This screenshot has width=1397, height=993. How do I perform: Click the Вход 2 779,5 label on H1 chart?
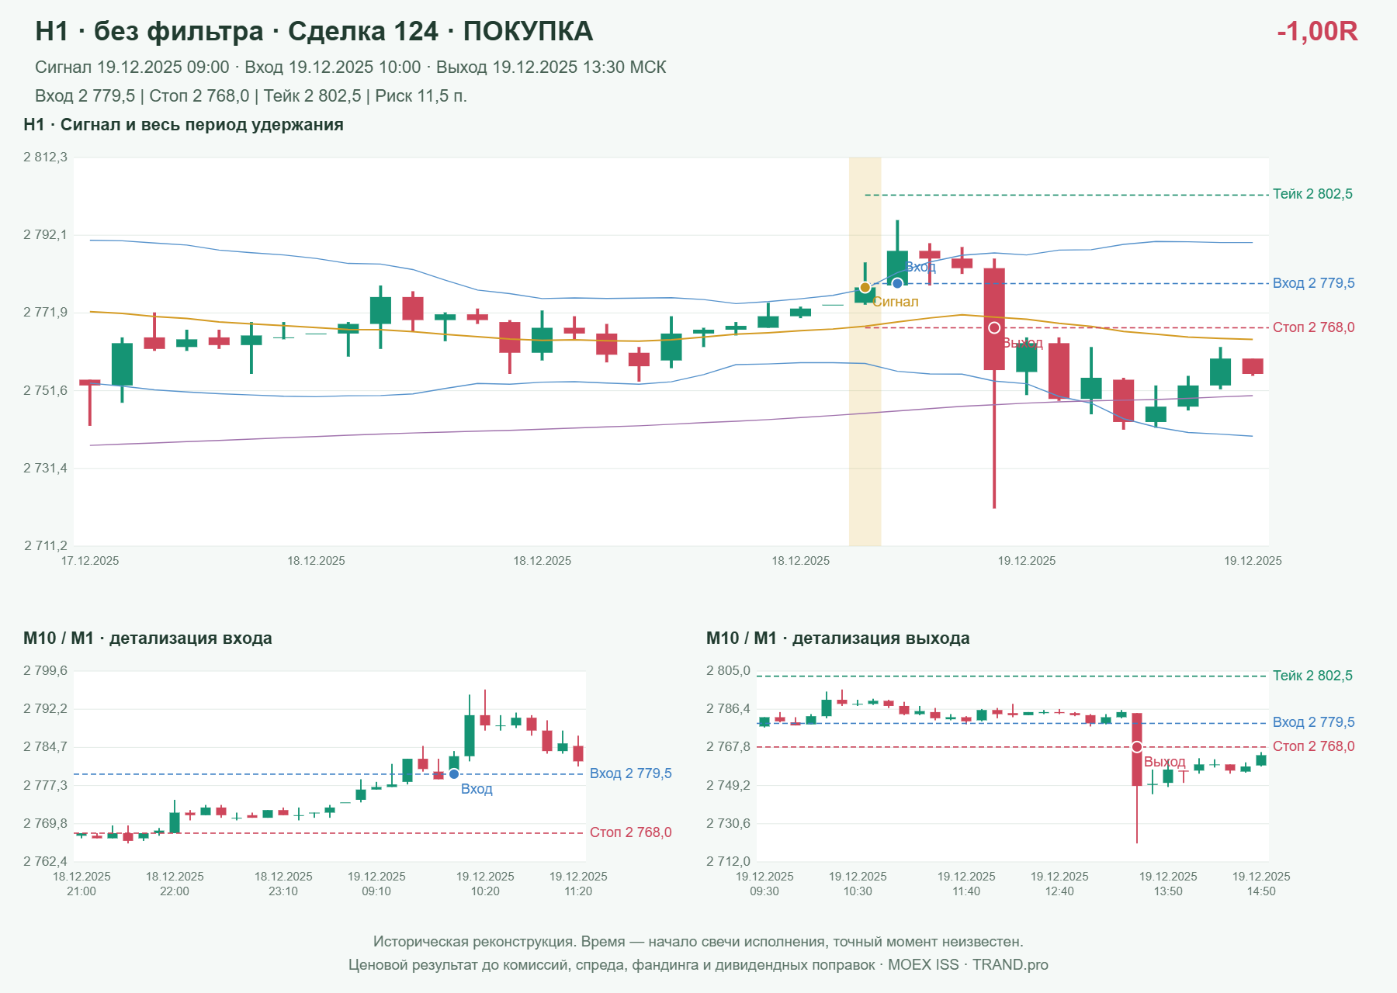[x=1313, y=283]
